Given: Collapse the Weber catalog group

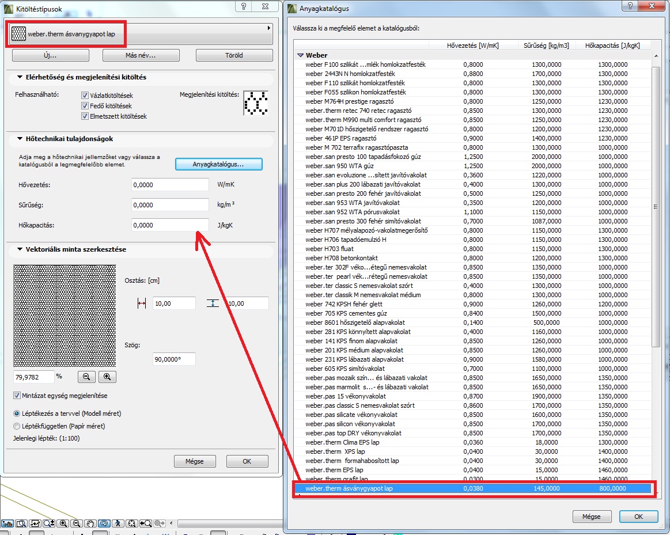Looking at the screenshot, I should (300, 55).
